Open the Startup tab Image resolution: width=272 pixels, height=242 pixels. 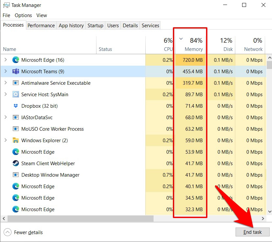(x=95, y=25)
